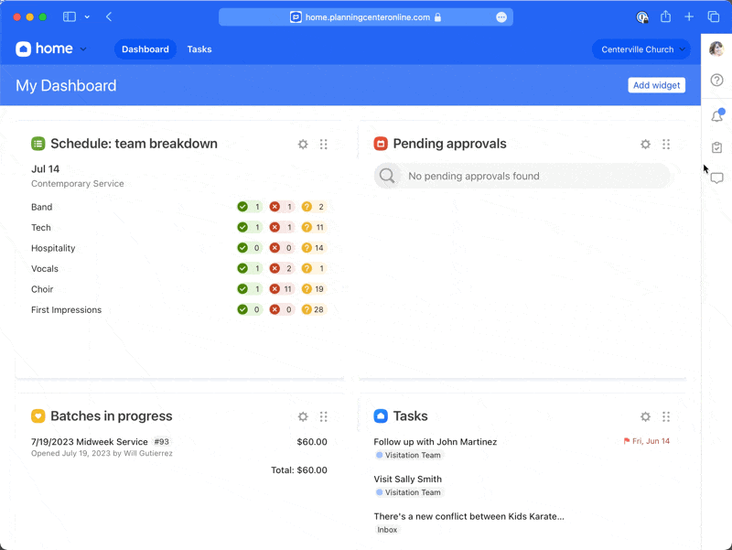Open the tasks clipboard icon in sidebar

[716, 147]
